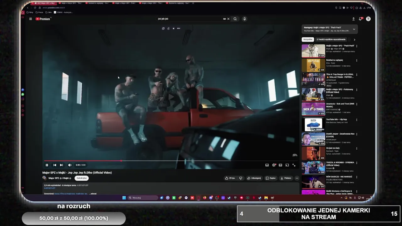Open options for Pokémony video
The image size is (402, 226).
357,89
